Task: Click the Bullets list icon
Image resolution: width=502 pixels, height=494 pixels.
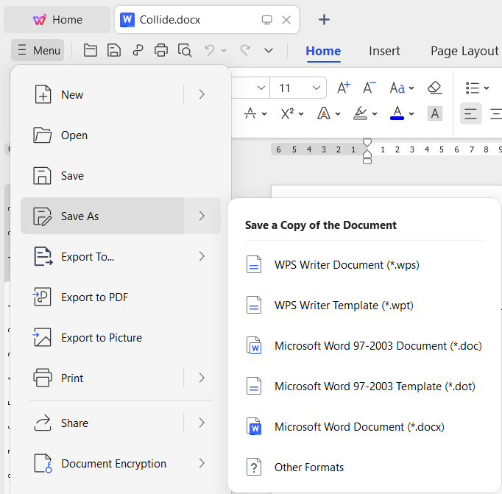Action: (473, 88)
